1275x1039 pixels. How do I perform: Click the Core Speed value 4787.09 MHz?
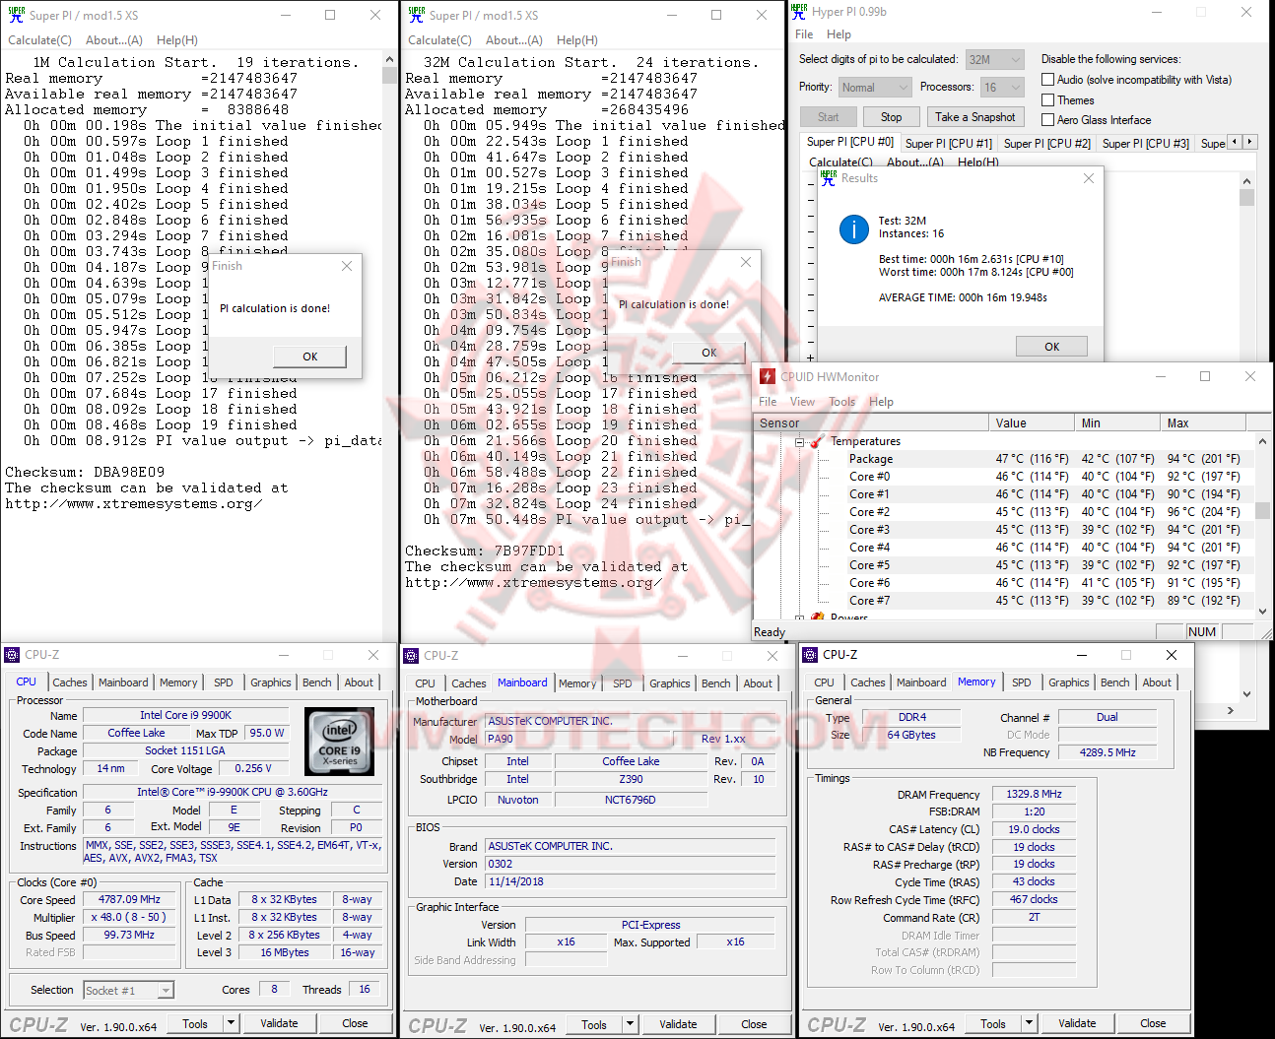tap(129, 900)
